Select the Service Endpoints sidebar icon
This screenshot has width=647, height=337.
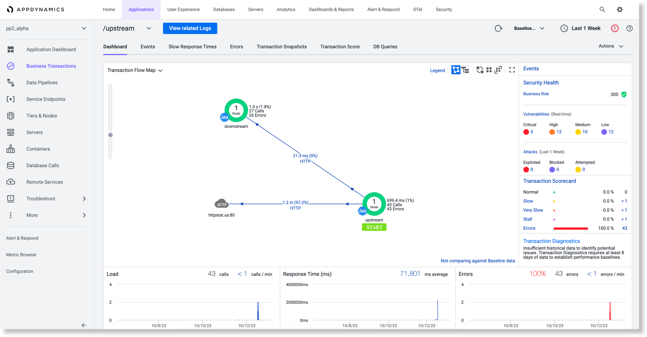tap(11, 99)
